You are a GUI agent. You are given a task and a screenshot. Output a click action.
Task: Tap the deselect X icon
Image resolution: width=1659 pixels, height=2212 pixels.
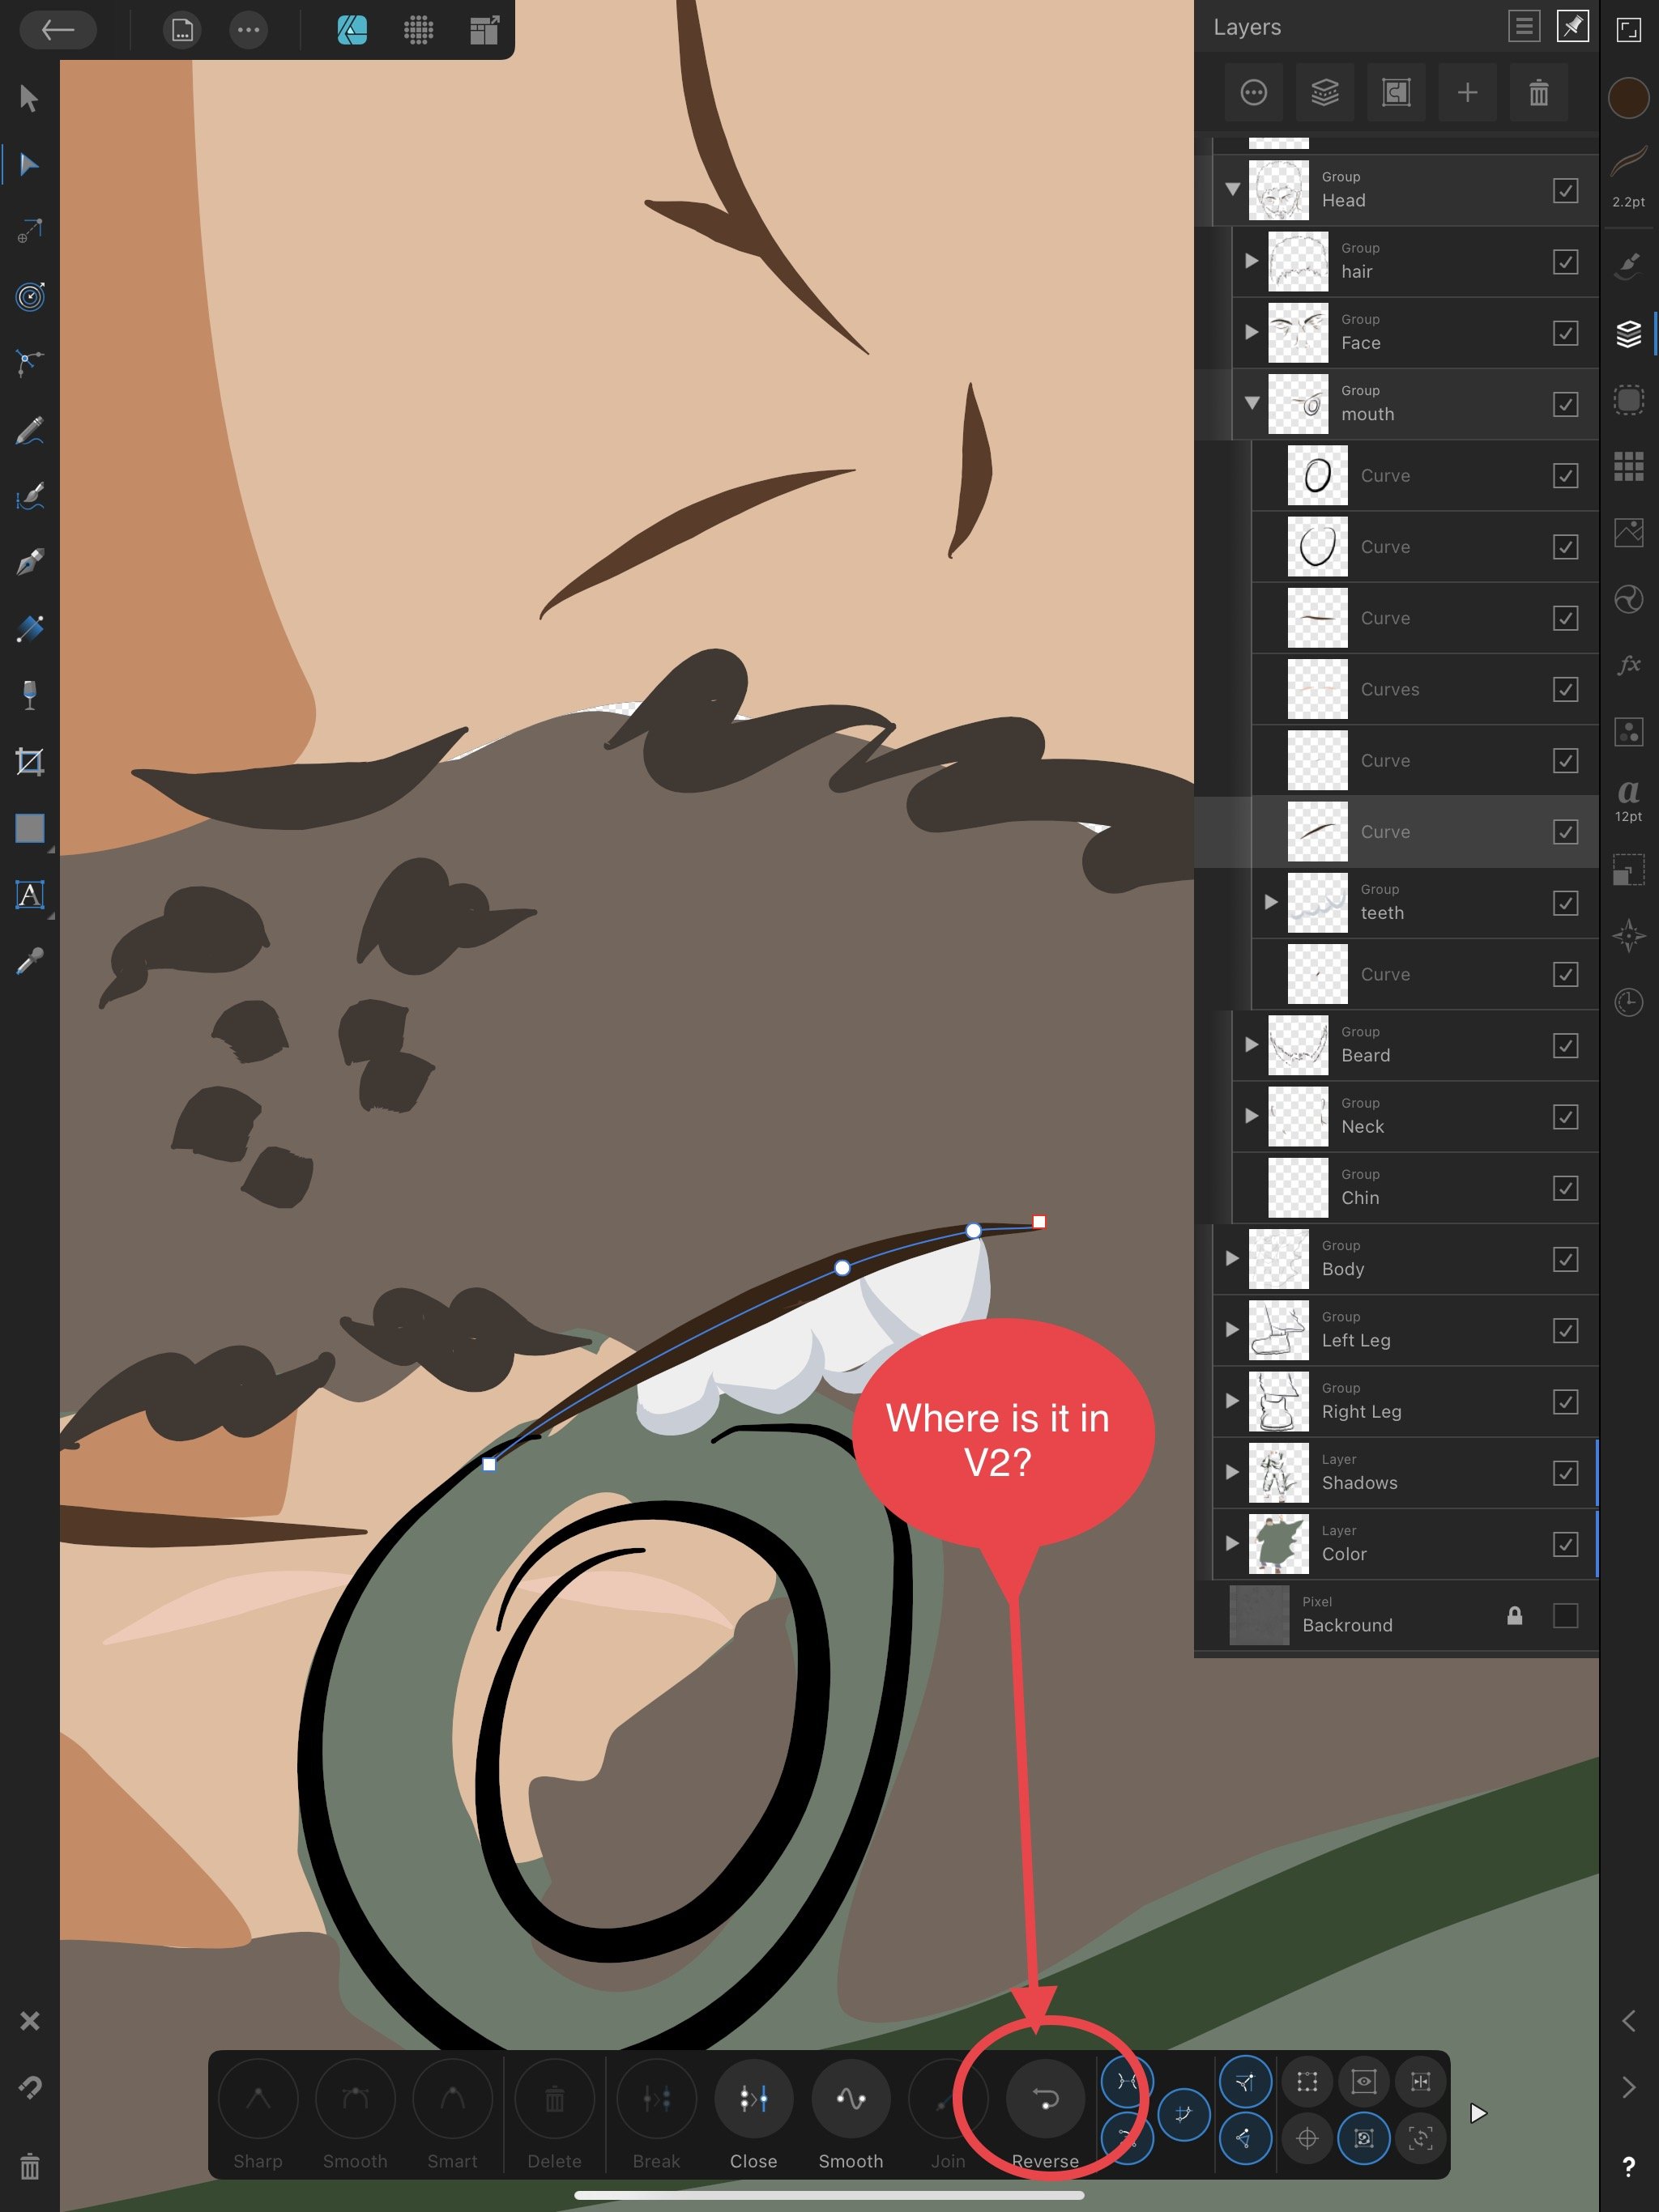click(29, 2021)
